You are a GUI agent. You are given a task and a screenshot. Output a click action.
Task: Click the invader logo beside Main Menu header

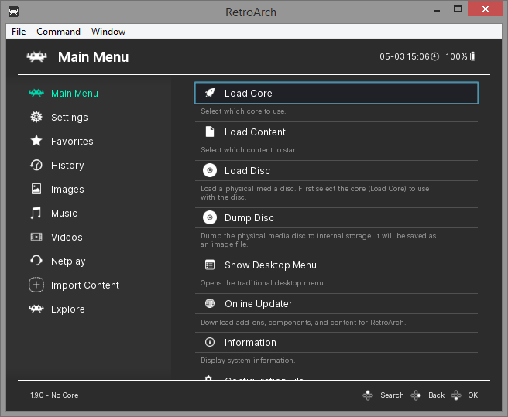point(36,57)
